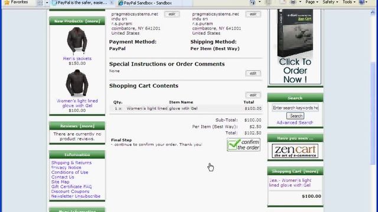
Task: Open Newsletter Unsubscribe link
Action: 76,196
